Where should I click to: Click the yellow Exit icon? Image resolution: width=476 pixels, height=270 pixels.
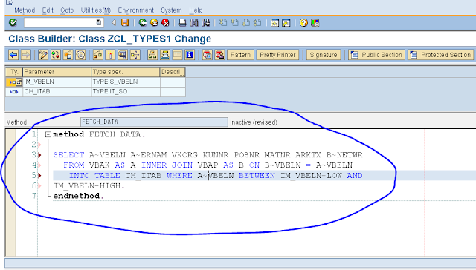pyautogui.click(x=154, y=22)
